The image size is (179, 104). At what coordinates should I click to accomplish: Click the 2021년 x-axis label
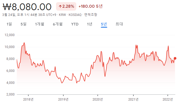coord(133,99)
